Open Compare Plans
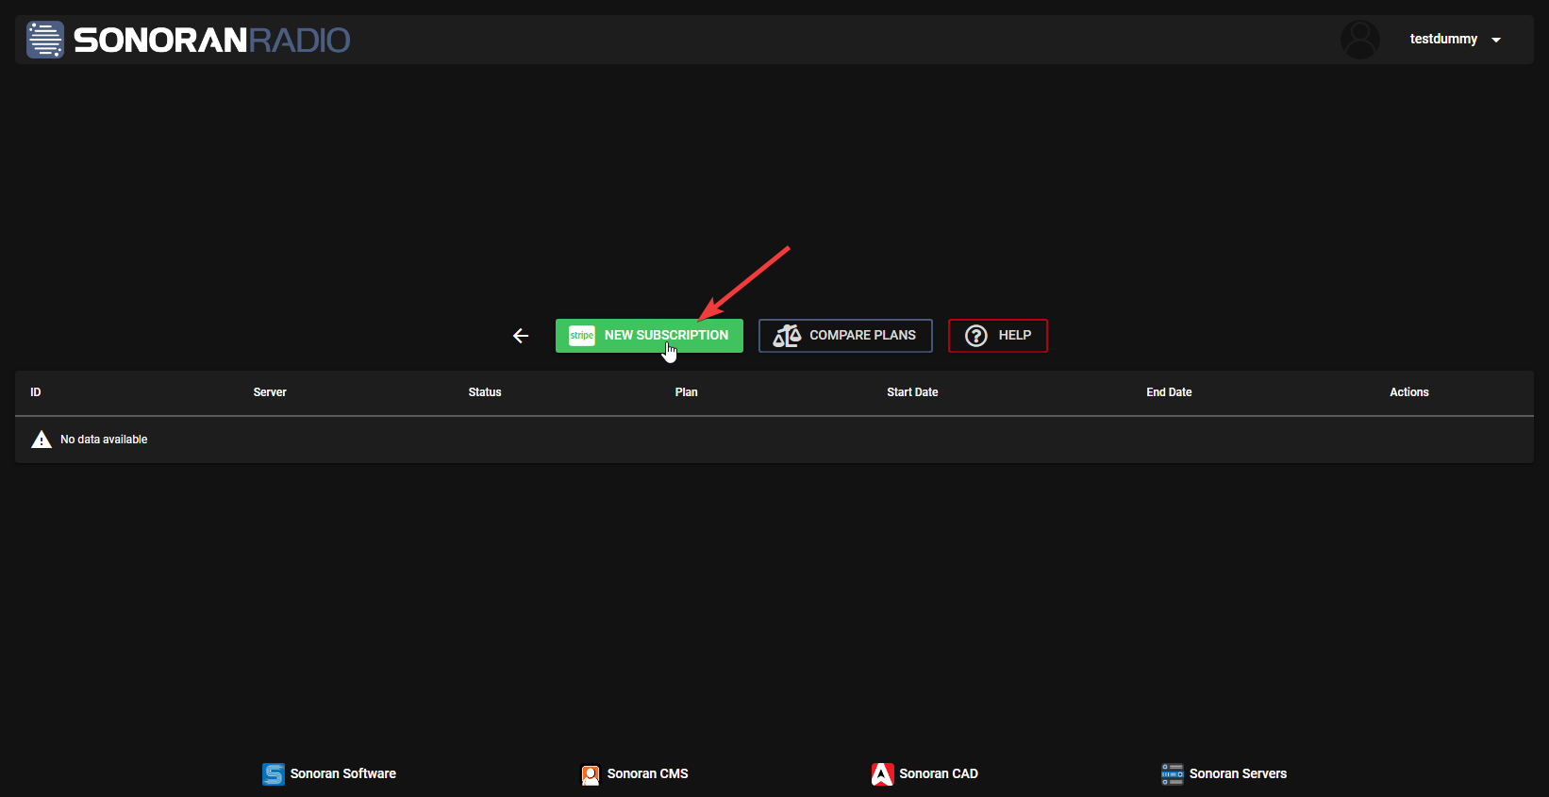This screenshot has height=797, width=1549. click(845, 336)
